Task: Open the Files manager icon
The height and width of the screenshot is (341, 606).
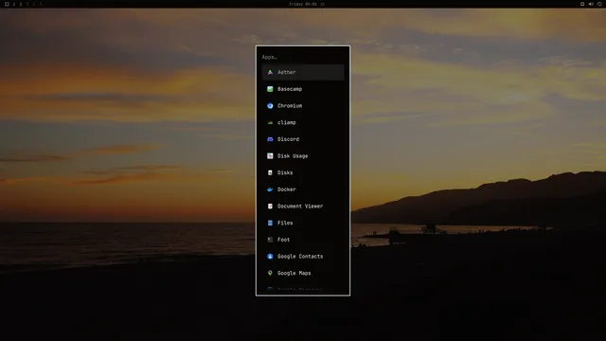Action: (x=270, y=224)
